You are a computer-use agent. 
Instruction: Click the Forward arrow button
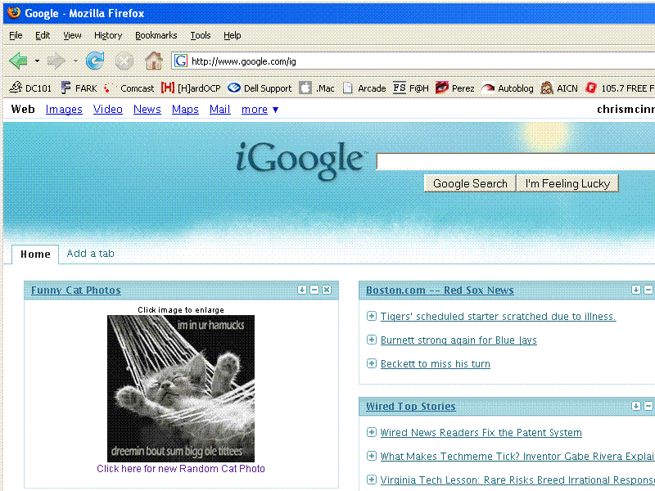click(x=56, y=61)
